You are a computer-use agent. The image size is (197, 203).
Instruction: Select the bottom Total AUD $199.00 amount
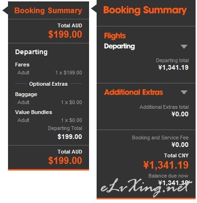65,161
